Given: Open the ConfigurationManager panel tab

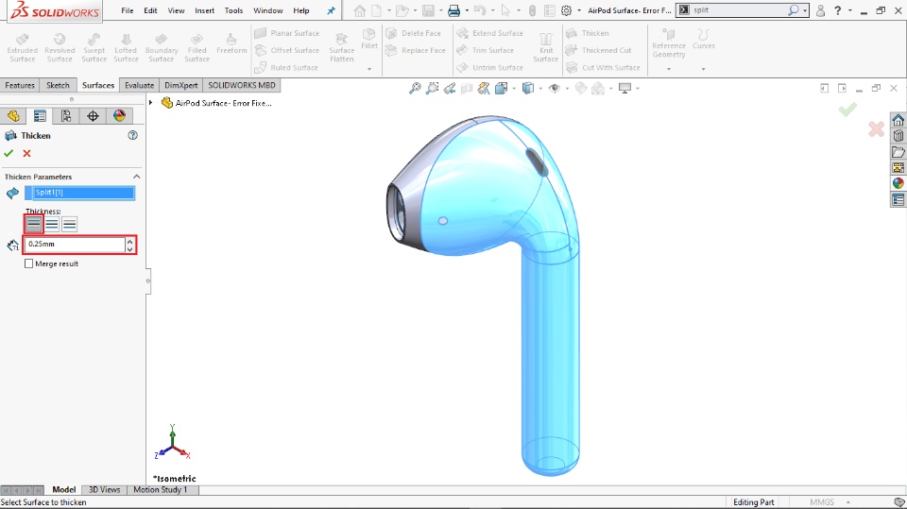Looking at the screenshot, I should tap(66, 116).
